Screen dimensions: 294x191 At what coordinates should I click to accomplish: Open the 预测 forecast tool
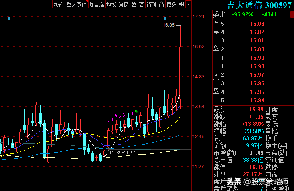[151, 4]
